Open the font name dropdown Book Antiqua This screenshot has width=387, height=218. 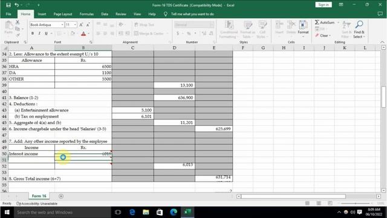coord(62,25)
